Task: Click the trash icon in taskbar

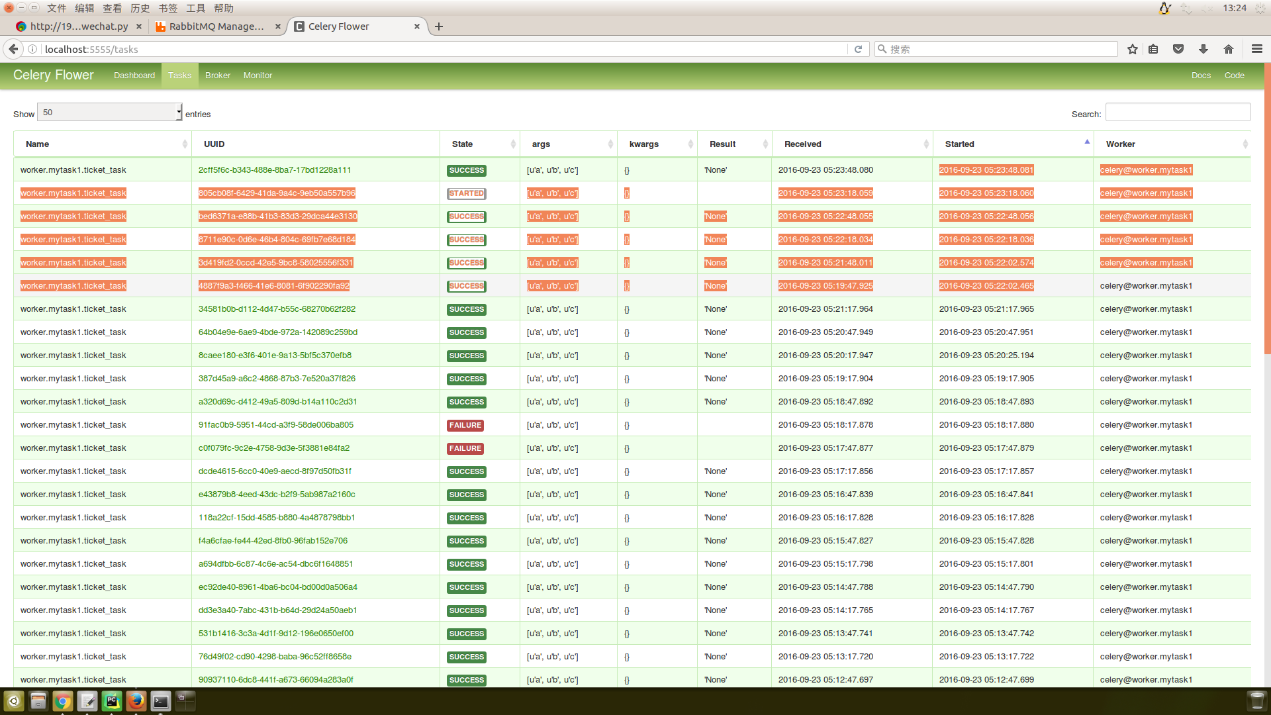Action: click(1256, 701)
